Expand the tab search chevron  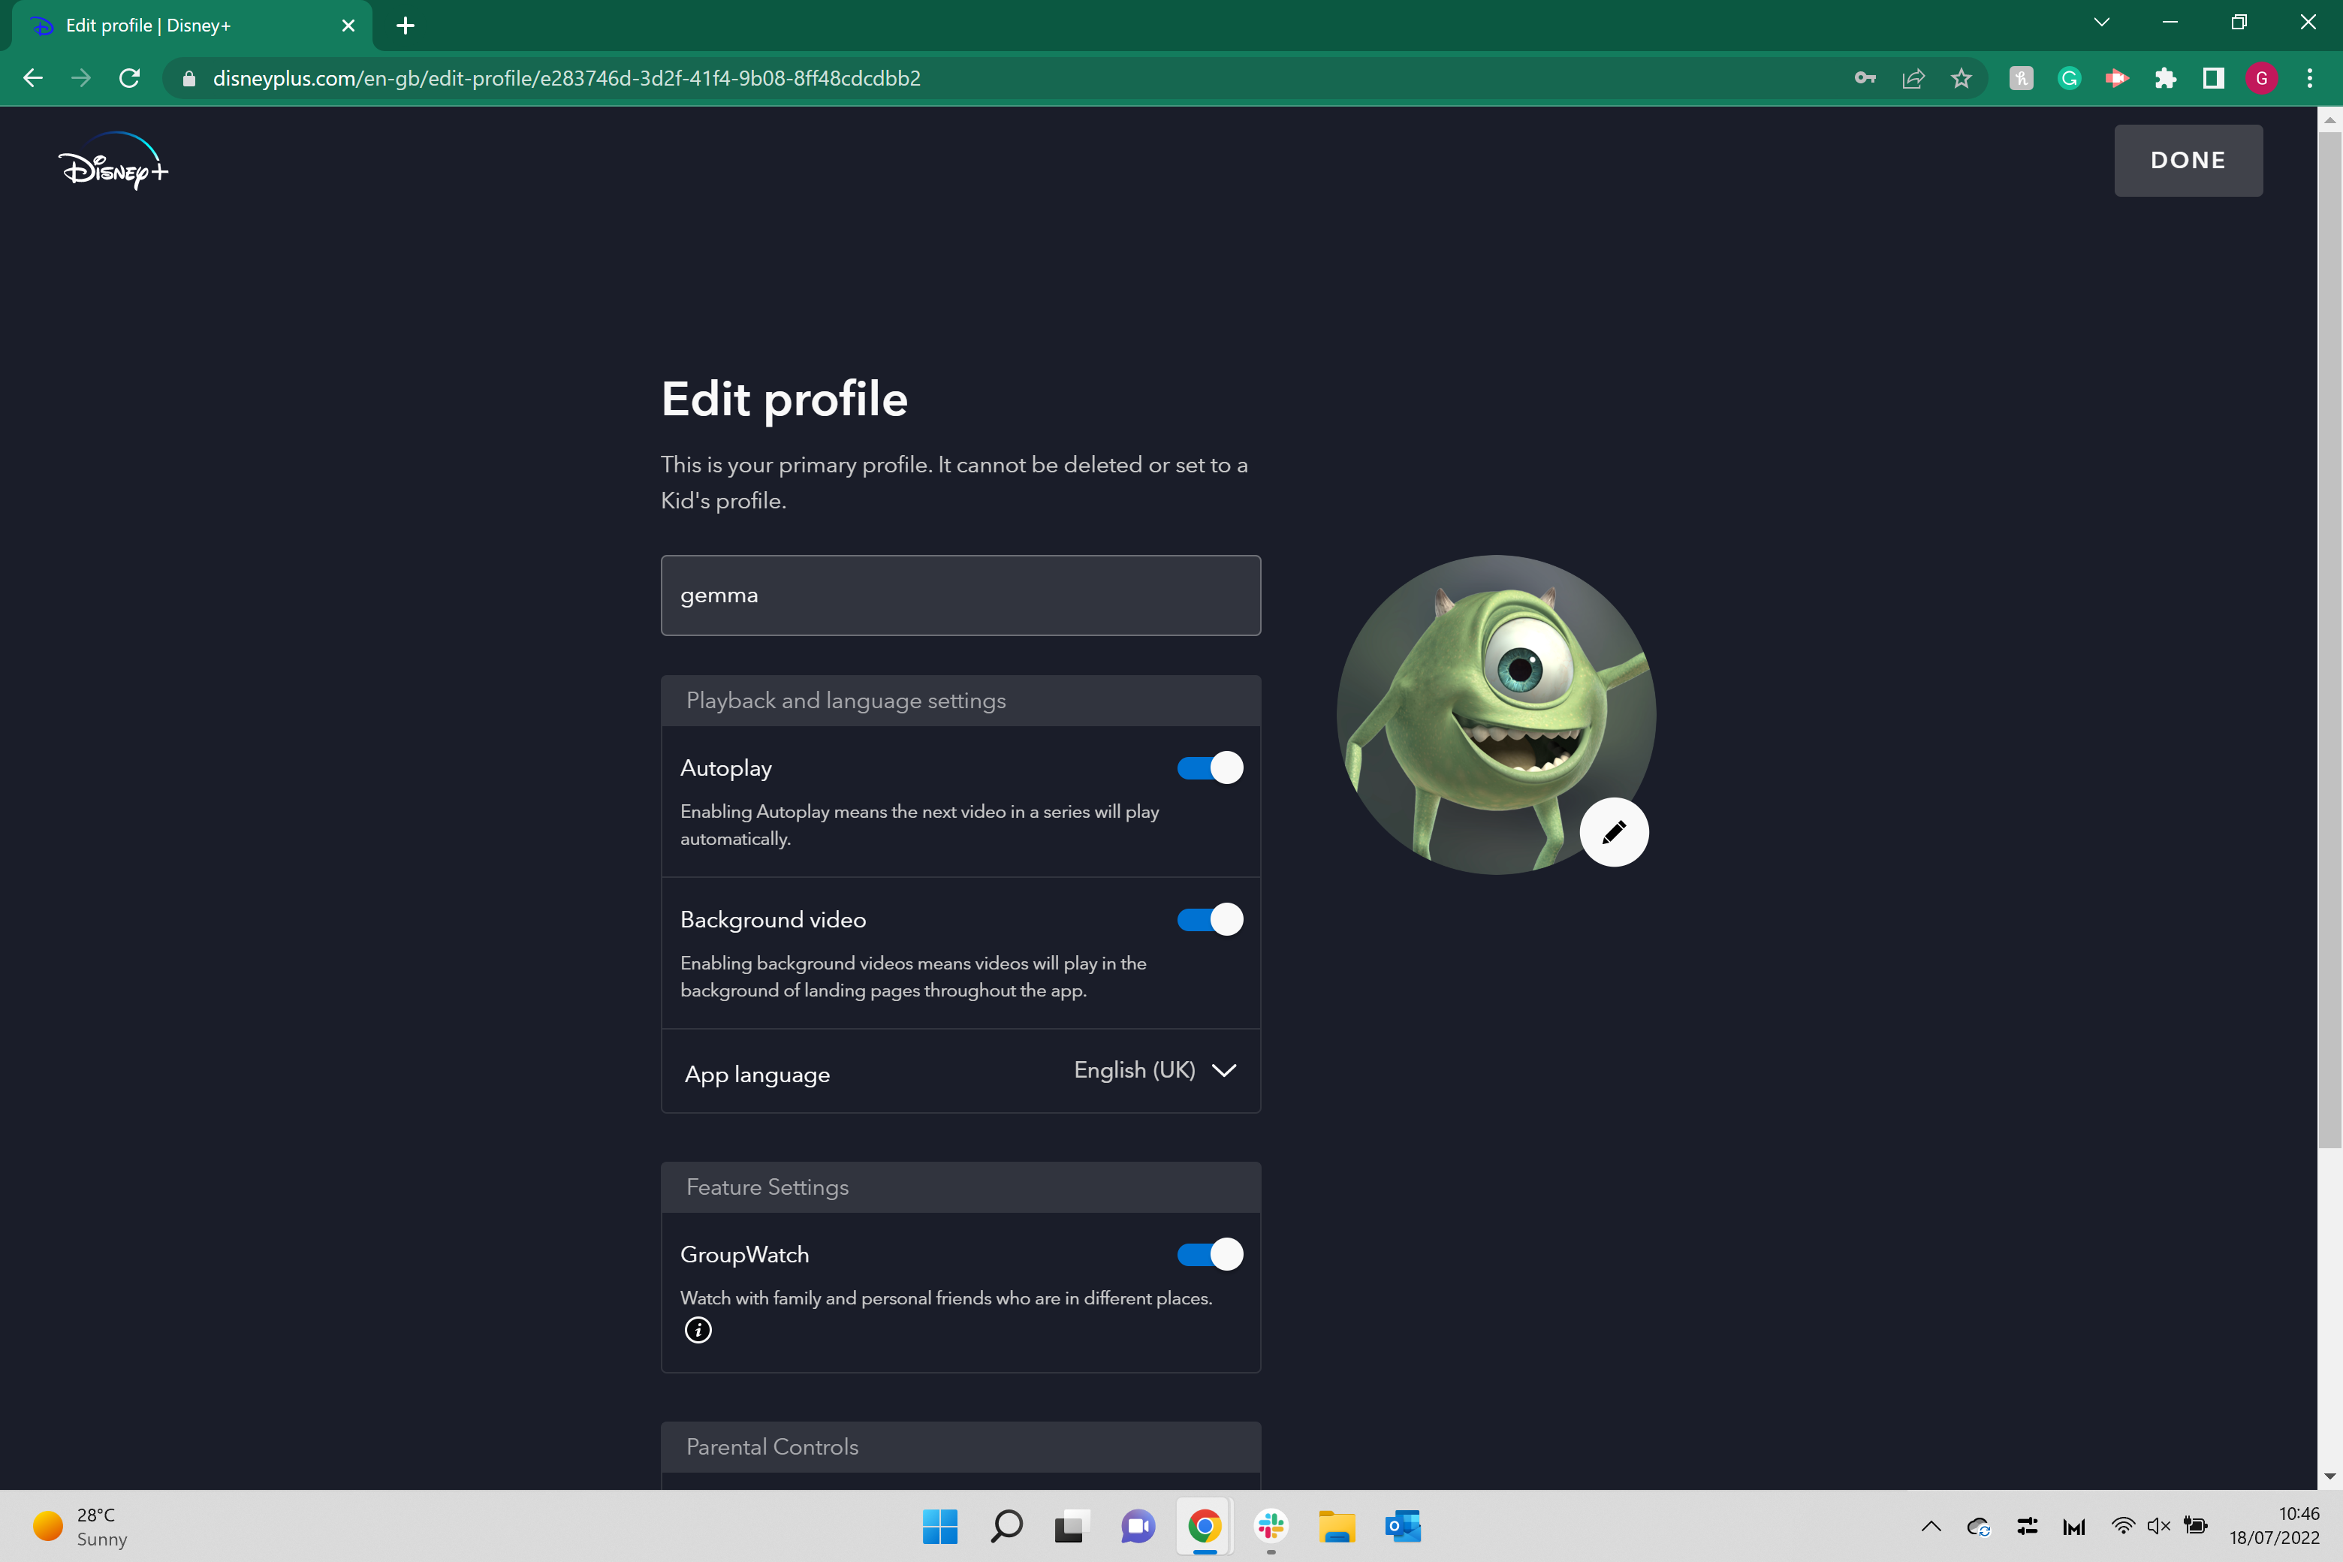click(x=2102, y=23)
